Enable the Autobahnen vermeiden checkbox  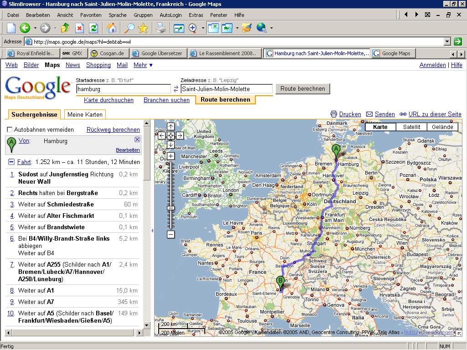click(x=10, y=130)
